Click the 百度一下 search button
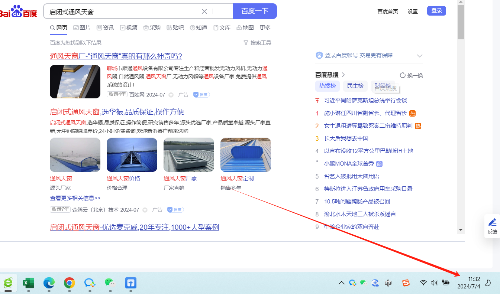Image resolution: width=500 pixels, height=294 pixels. (x=255, y=11)
